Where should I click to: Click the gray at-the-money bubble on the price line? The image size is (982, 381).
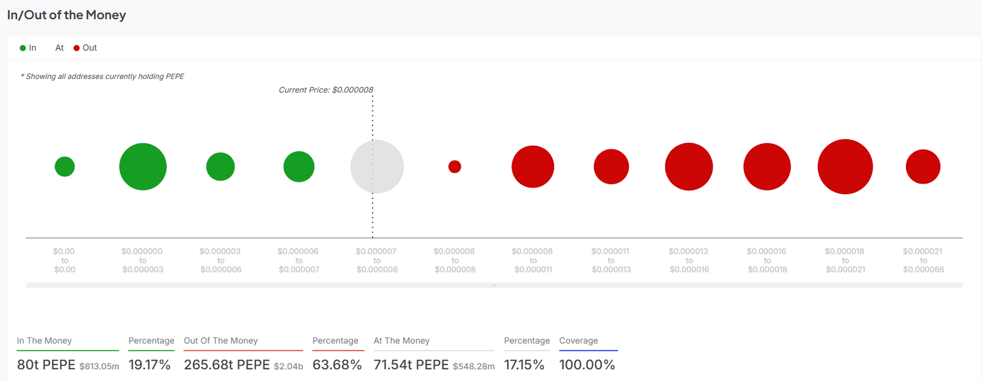coord(377,167)
